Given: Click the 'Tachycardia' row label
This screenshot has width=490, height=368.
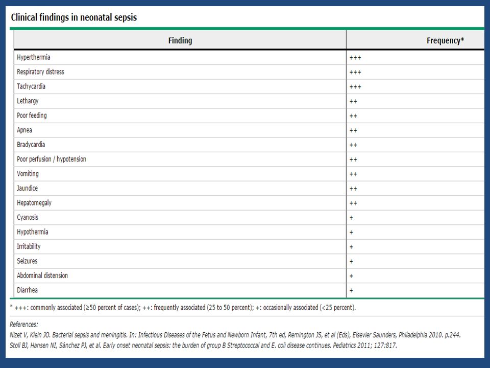Looking at the screenshot, I should pos(31,86).
